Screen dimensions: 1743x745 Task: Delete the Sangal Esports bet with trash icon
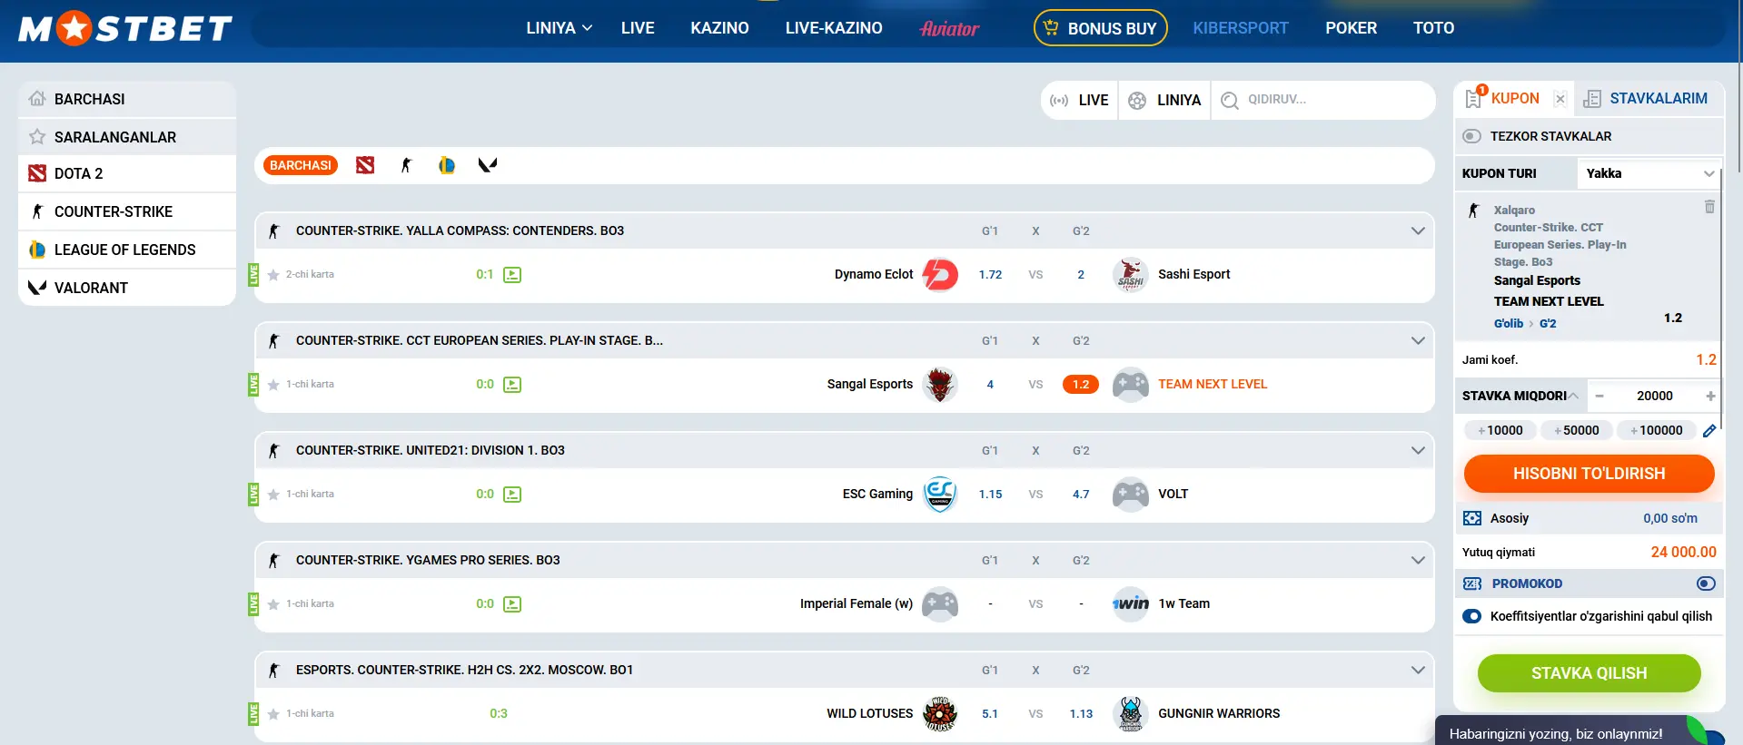[x=1709, y=207]
